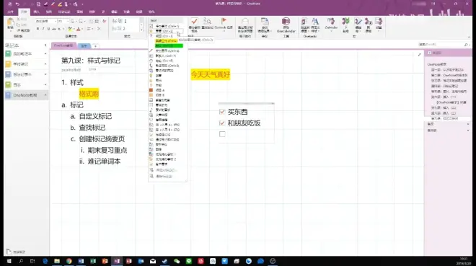Click the notebook search input field
The image size is (476, 266).
point(441,45)
